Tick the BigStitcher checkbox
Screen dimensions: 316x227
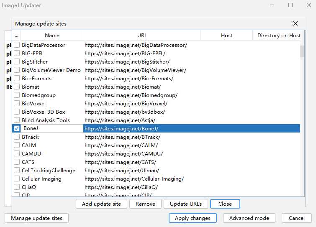tap(17, 61)
